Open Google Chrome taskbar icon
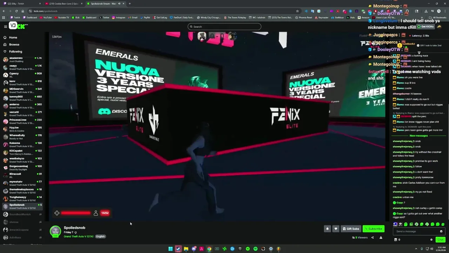The height and width of the screenshot is (253, 449). [209, 249]
